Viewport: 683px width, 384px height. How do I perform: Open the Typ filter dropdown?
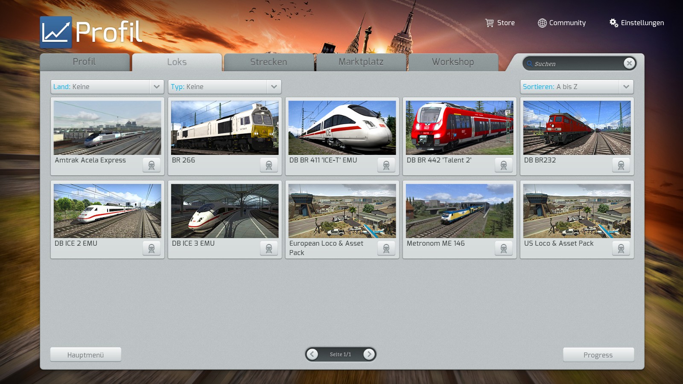pos(225,87)
